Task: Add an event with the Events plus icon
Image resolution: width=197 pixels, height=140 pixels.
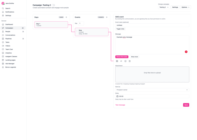Action: (107, 17)
